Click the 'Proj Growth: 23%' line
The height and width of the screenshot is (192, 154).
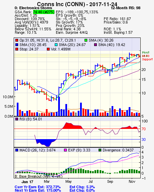coord(70,26)
